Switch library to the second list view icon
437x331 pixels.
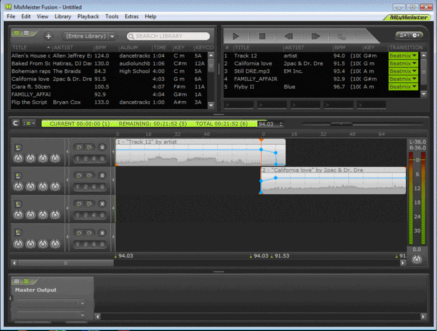(26, 33)
